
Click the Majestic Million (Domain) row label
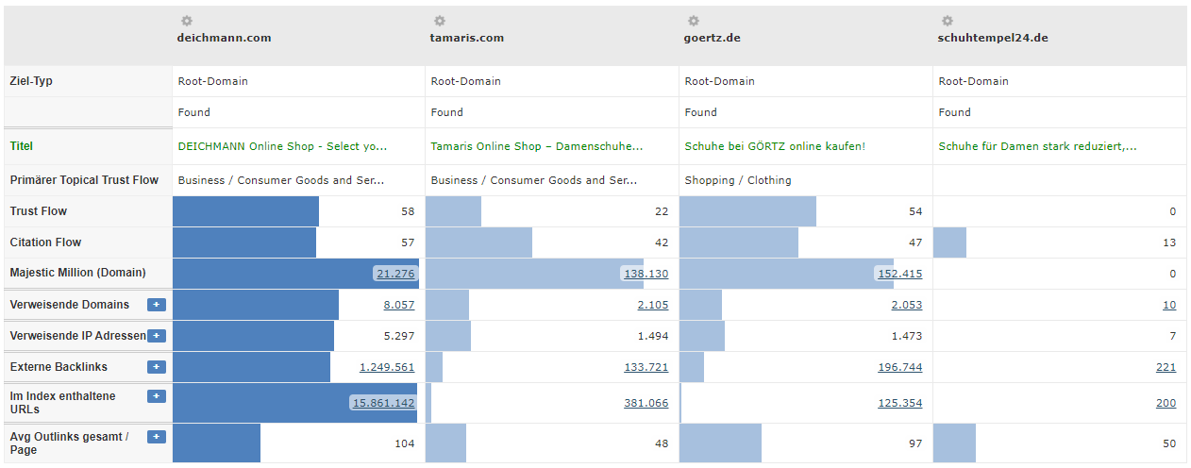[x=78, y=273]
